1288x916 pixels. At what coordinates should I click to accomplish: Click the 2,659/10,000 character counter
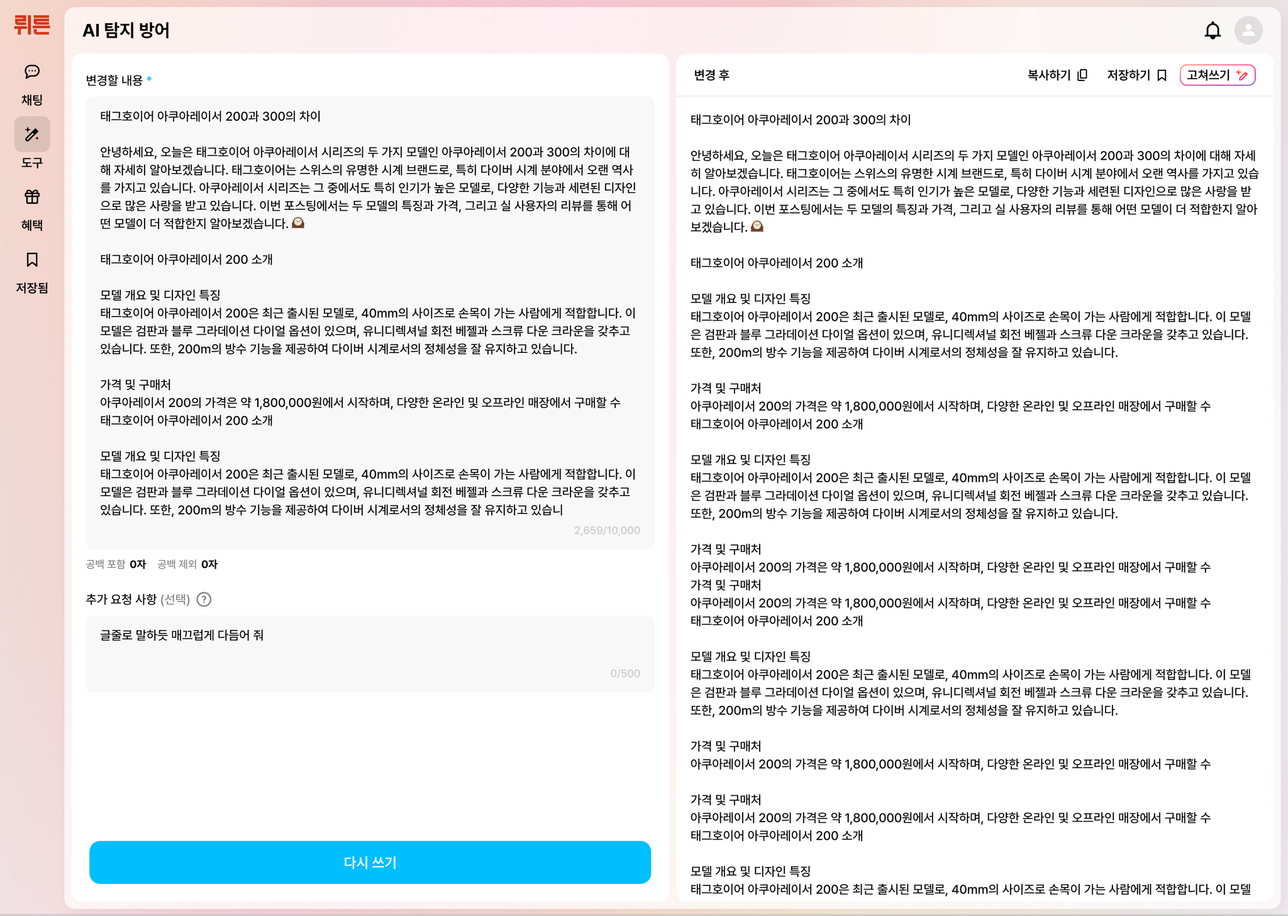point(607,530)
